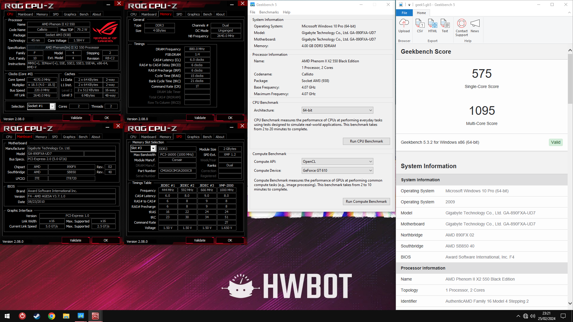Open the Windows Start menu
This screenshot has width=573, height=322.
point(7,316)
